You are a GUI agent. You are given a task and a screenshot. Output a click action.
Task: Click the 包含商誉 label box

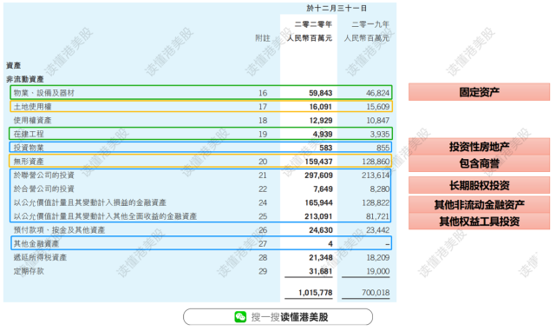[479, 163]
